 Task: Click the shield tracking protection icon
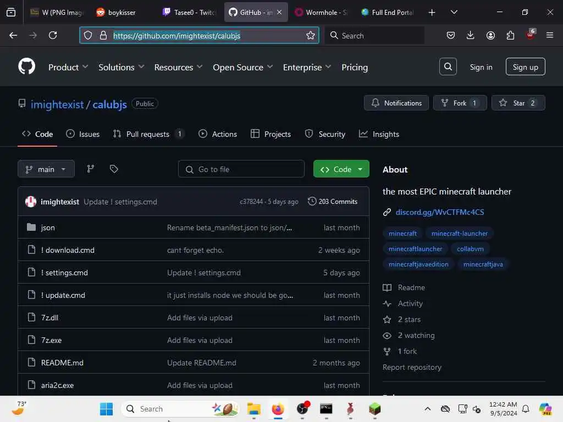pos(88,35)
